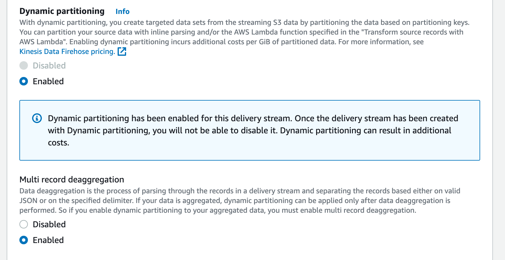This screenshot has height=260, width=505.
Task: Click the Dynamic partitioning heading
Action: [x=62, y=11]
